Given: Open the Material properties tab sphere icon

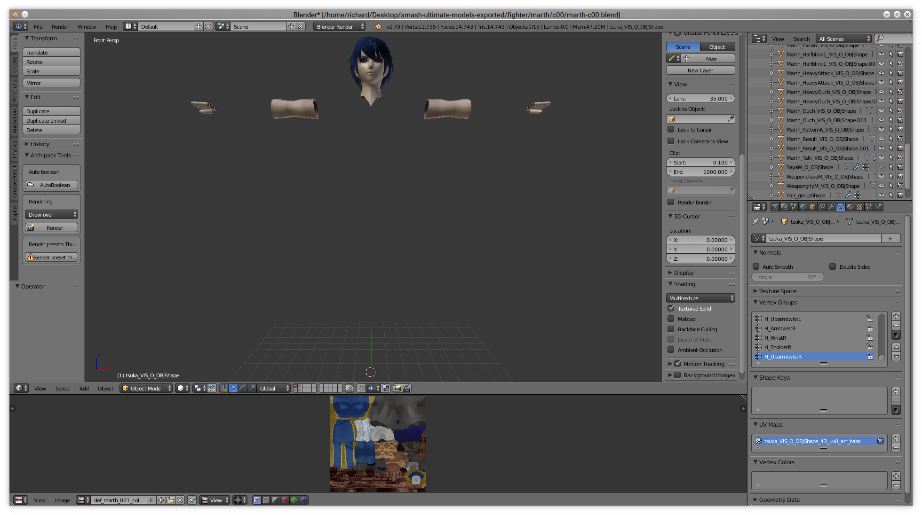Looking at the screenshot, I should (x=850, y=207).
